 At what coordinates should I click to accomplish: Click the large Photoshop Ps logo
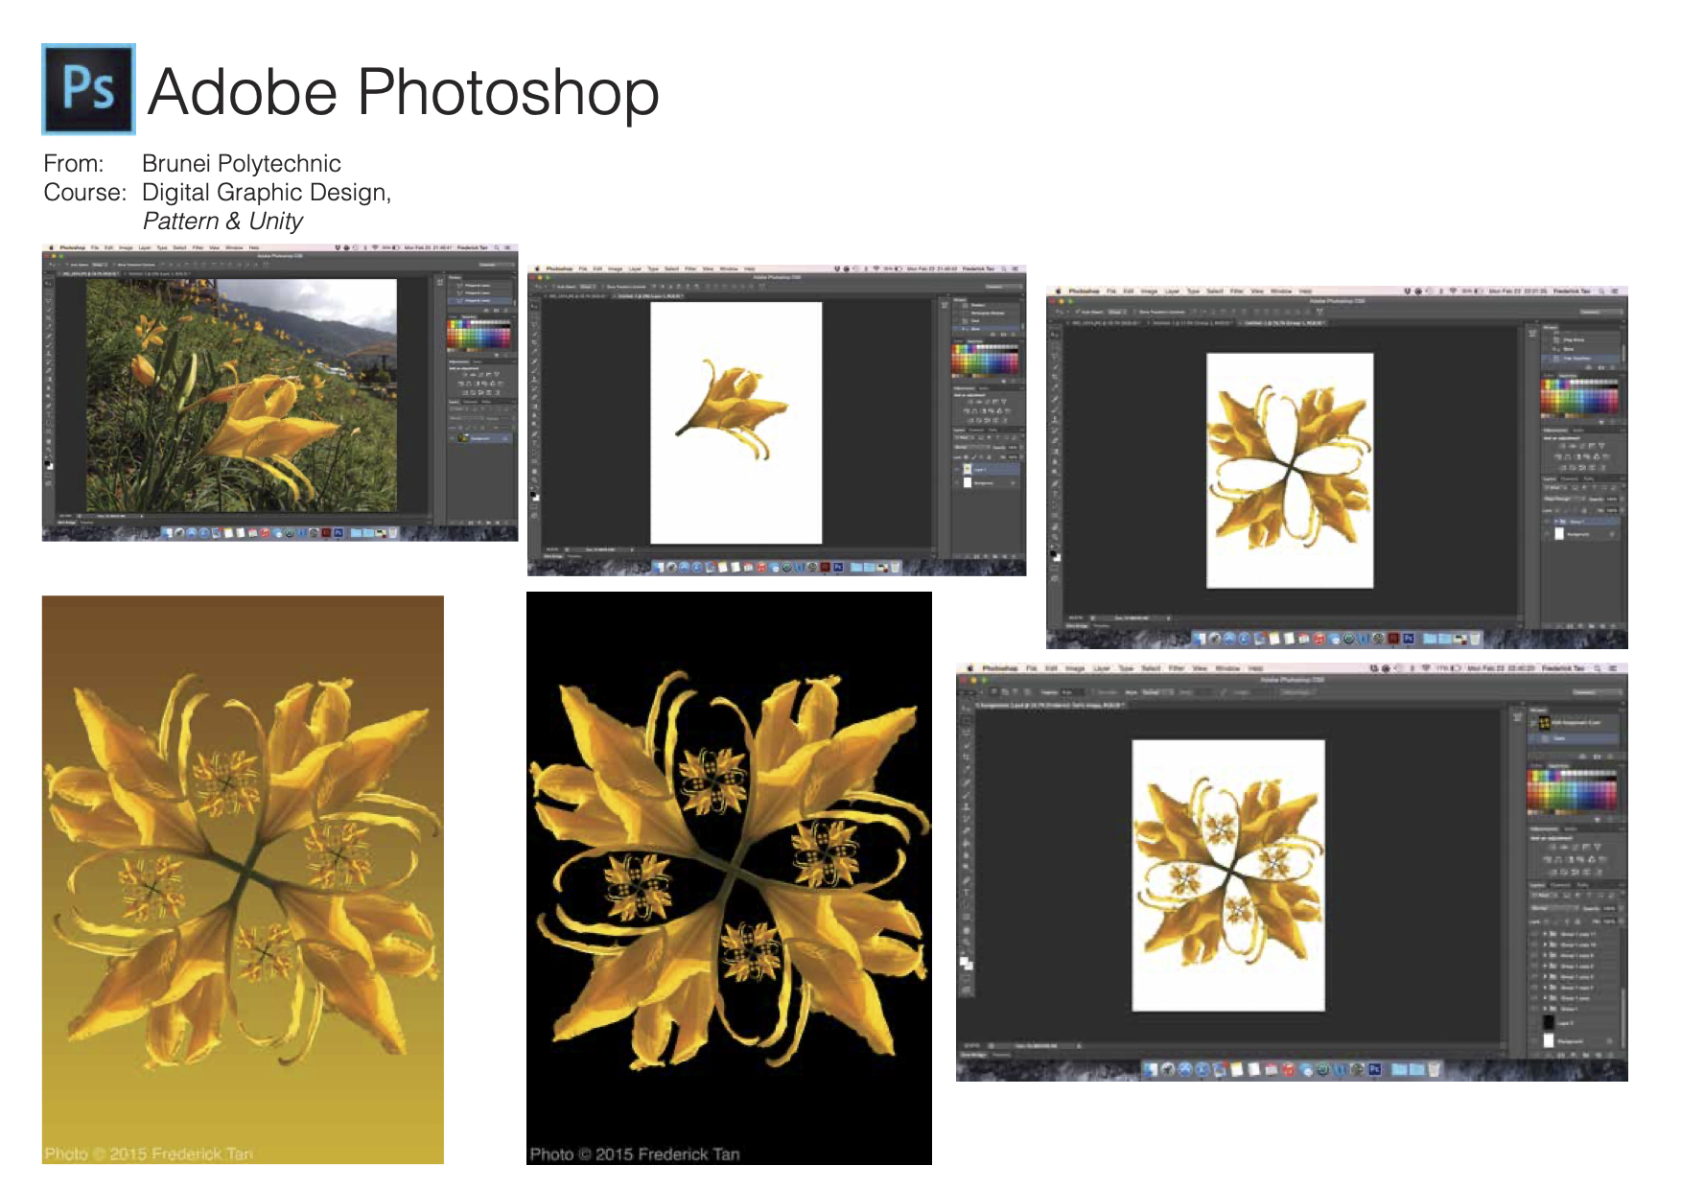[88, 89]
